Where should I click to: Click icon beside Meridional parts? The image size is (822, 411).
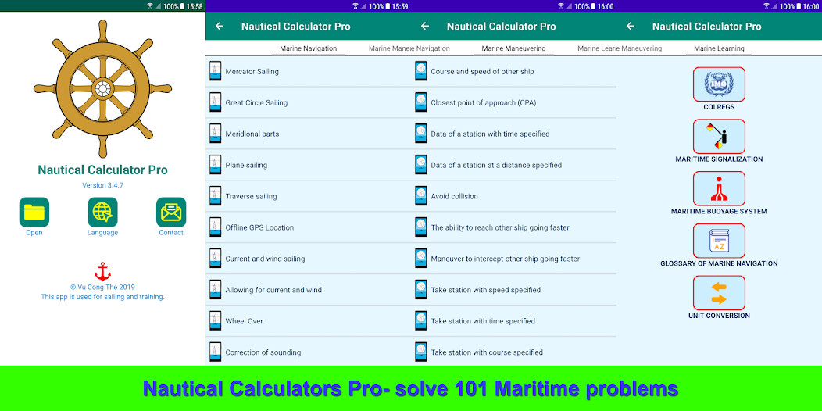click(x=215, y=133)
